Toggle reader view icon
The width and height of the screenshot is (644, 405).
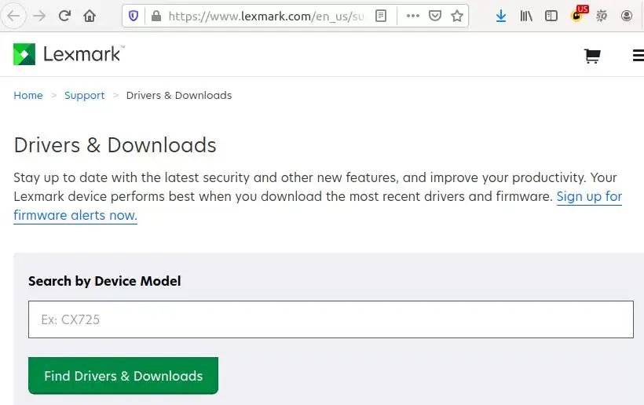(x=381, y=16)
